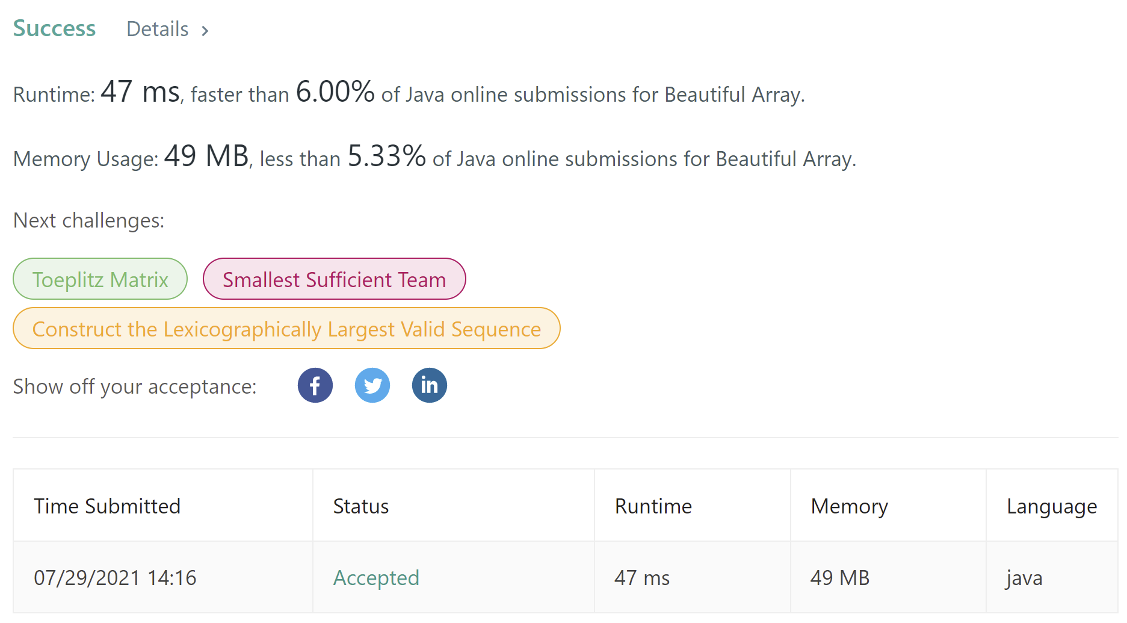Click the Memory column header
The height and width of the screenshot is (623, 1127).
pyautogui.click(x=849, y=506)
